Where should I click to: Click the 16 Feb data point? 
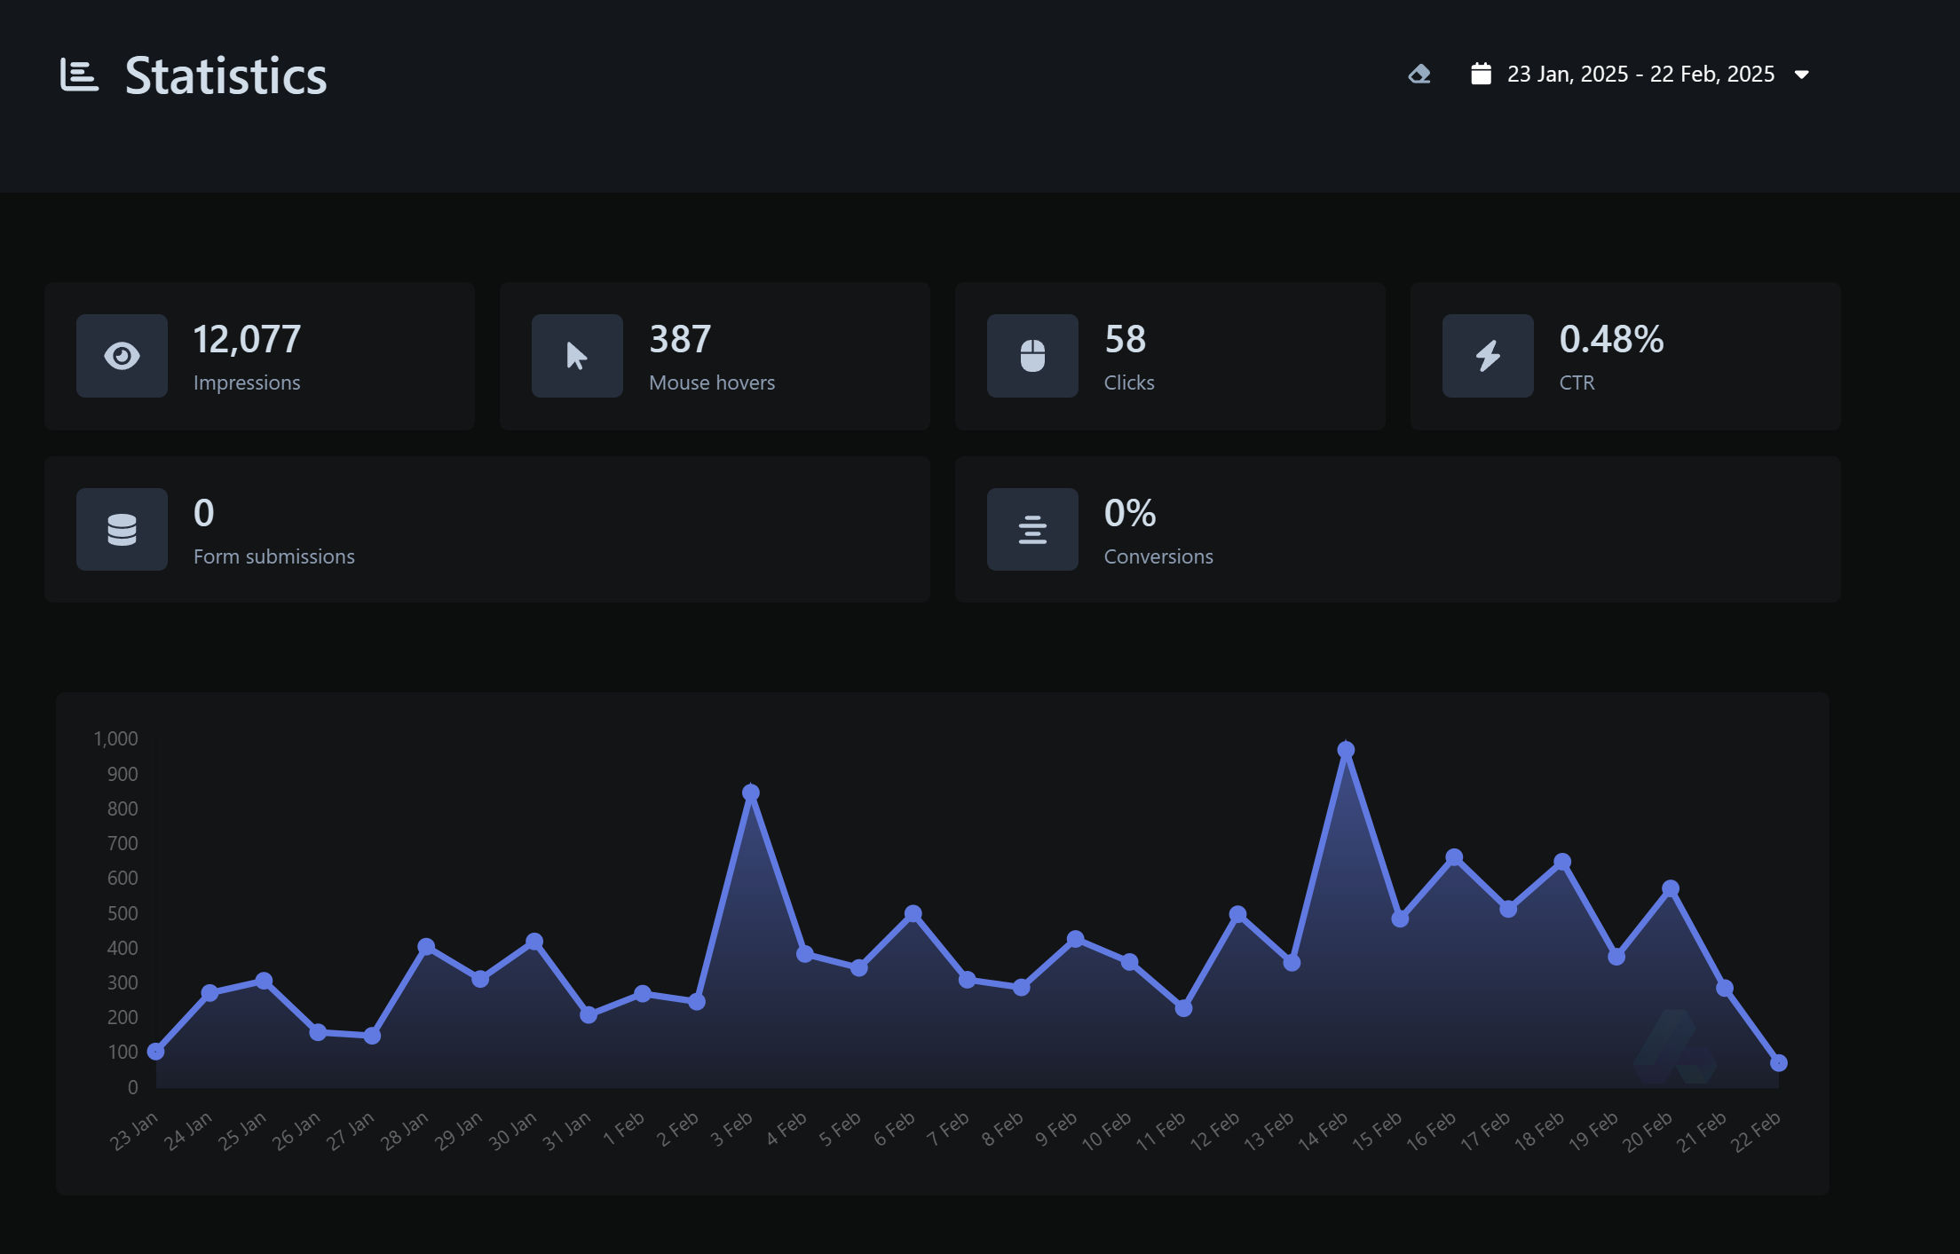pyautogui.click(x=1454, y=857)
